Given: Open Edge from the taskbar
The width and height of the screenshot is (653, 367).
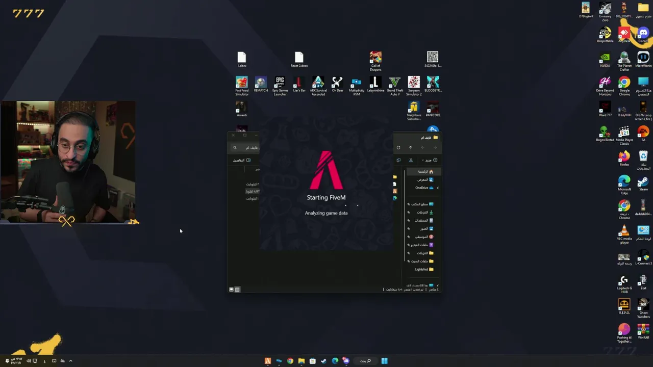Looking at the screenshot, I should 335,361.
